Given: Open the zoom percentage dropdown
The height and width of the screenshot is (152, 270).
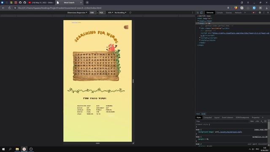Looking at the screenshot, I should click(x=111, y=13).
